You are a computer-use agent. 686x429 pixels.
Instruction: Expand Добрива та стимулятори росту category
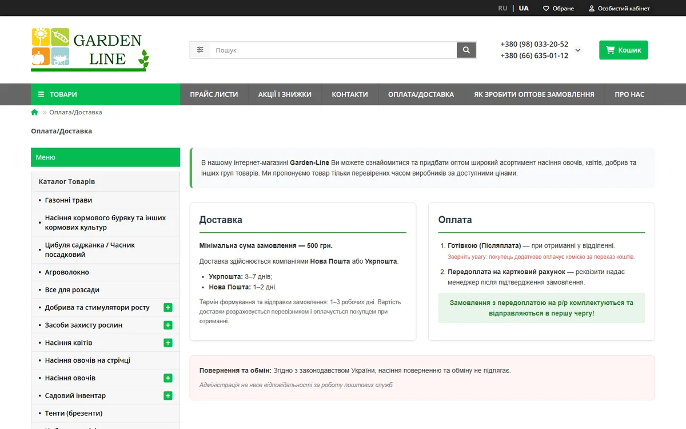[x=168, y=308]
